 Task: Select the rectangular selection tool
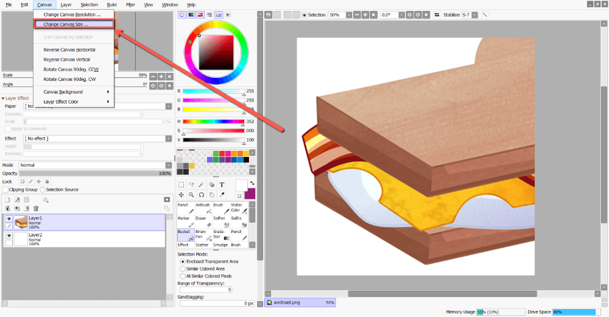(x=181, y=184)
